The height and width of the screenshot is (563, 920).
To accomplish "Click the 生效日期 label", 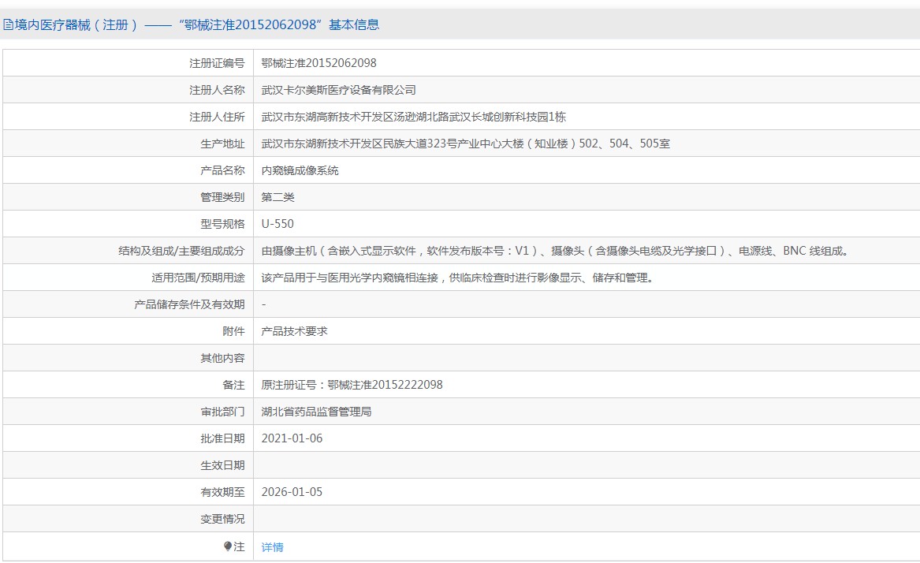I will 222,465.
